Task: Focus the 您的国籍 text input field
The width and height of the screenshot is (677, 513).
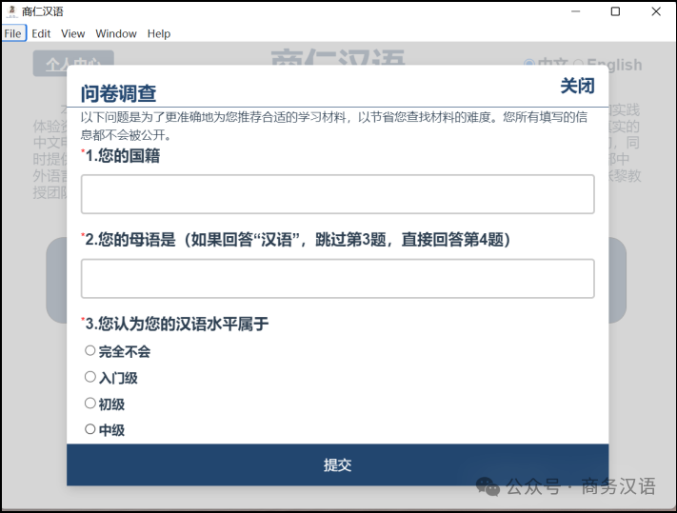Action: 337,194
